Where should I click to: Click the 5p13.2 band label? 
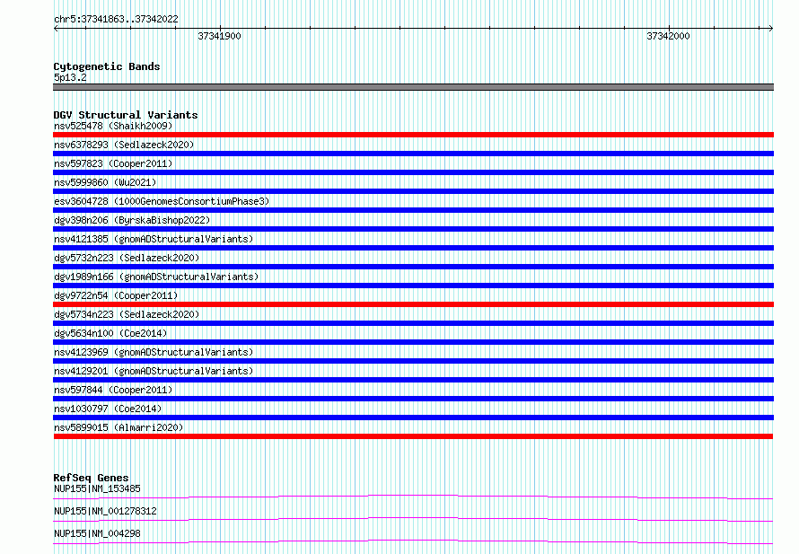coord(70,77)
